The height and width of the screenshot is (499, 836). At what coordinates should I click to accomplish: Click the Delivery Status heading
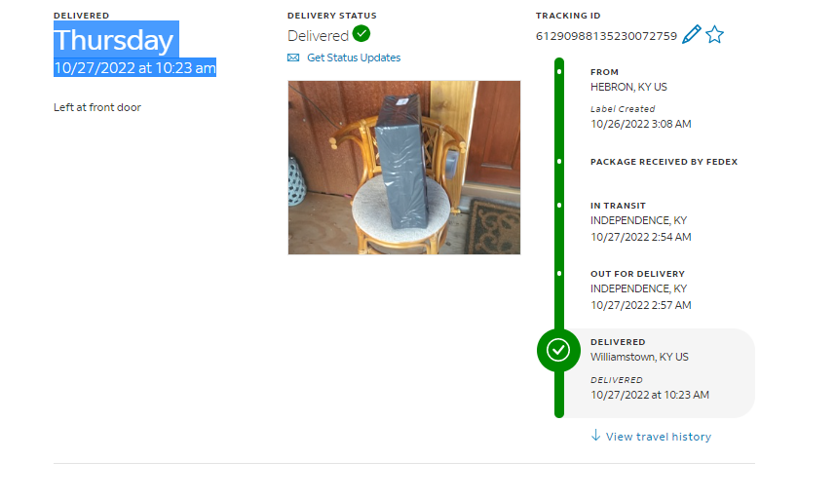331,16
